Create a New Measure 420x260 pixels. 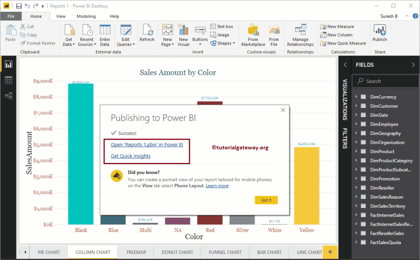(x=340, y=26)
